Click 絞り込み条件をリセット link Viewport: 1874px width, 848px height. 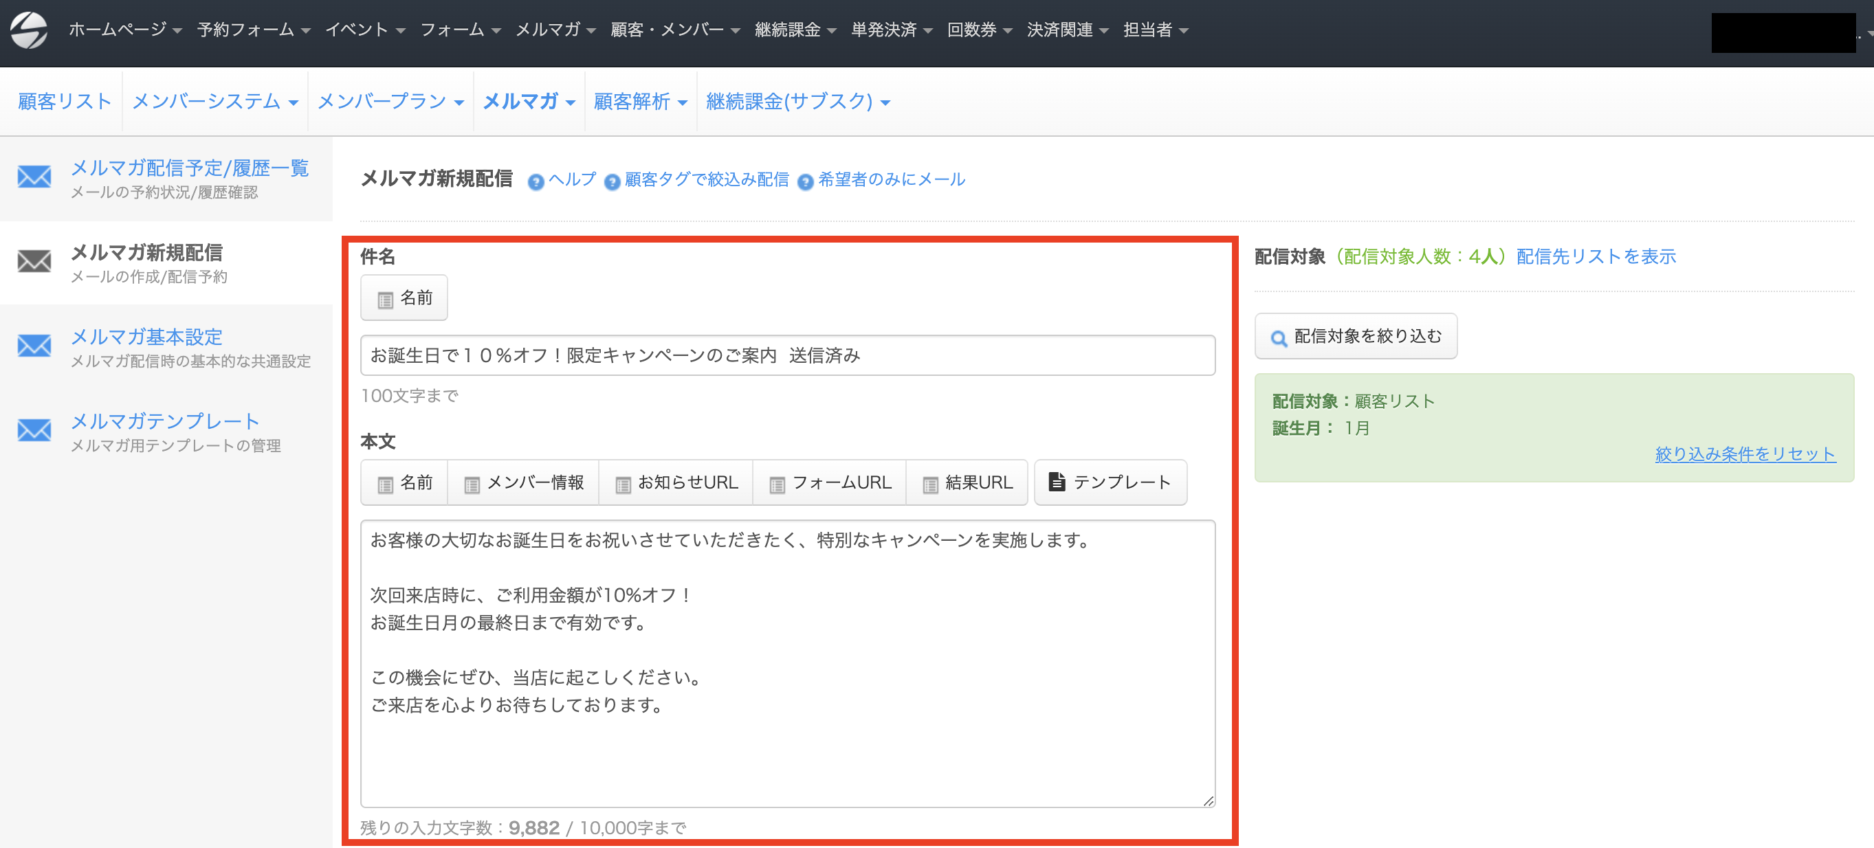coord(1745,454)
